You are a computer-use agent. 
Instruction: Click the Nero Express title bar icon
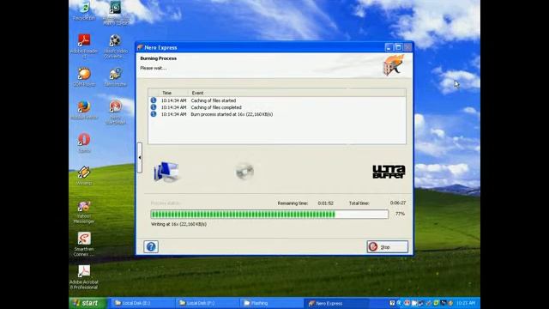pos(140,47)
